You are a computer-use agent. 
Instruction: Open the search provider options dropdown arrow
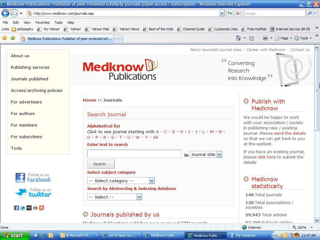pos(315,13)
